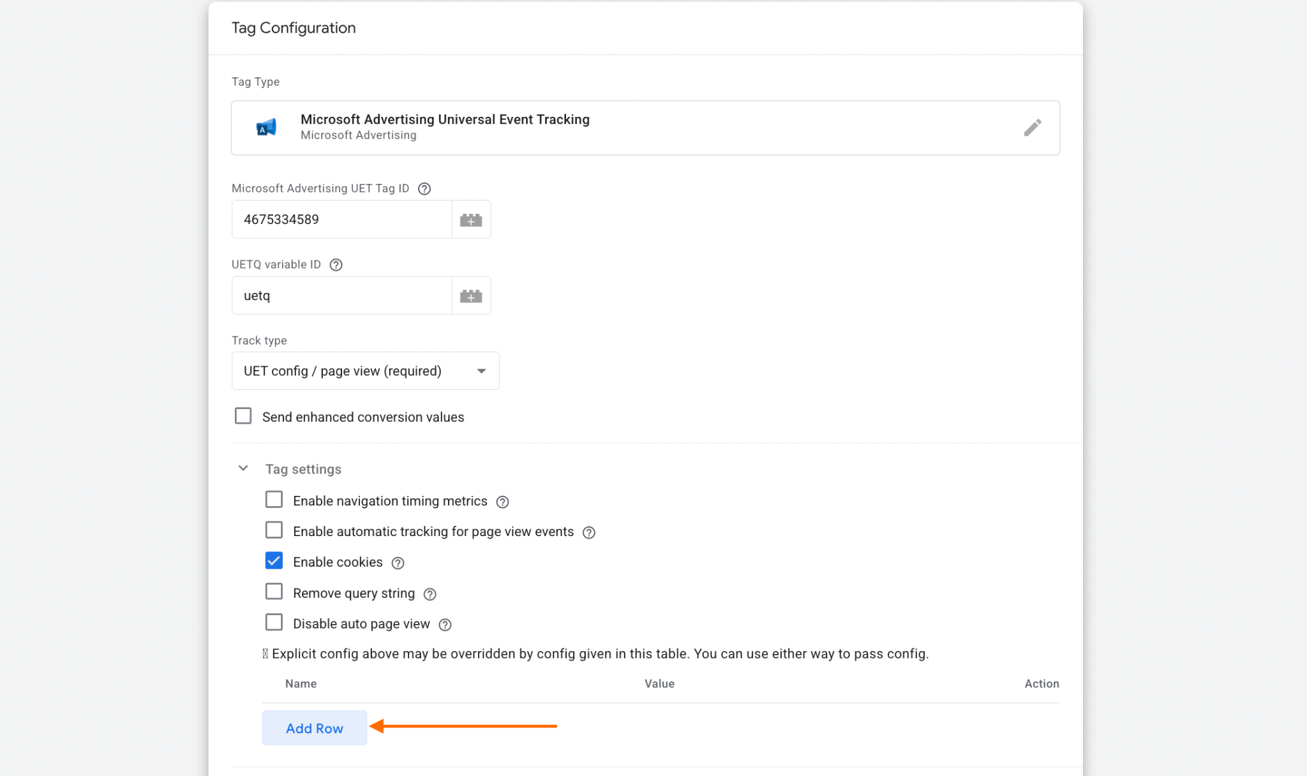Collapse the Tag settings section
1307x776 pixels.
click(243, 468)
